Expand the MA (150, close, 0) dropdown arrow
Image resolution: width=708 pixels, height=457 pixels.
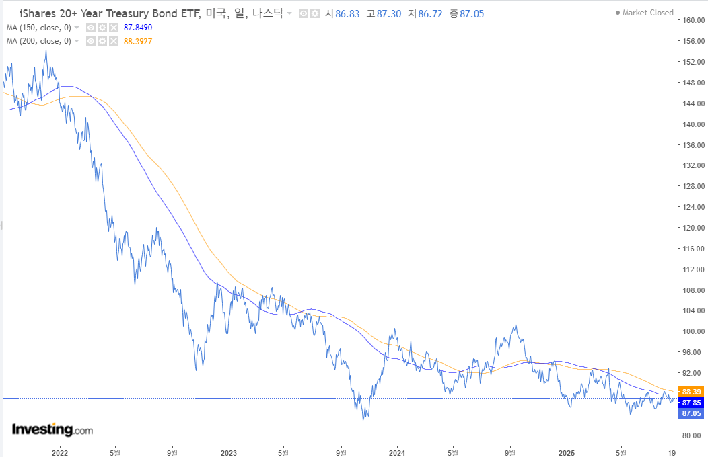click(x=77, y=28)
